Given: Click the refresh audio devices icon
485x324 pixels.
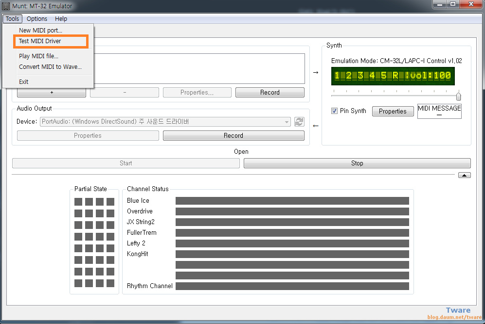Looking at the screenshot, I should (x=299, y=122).
